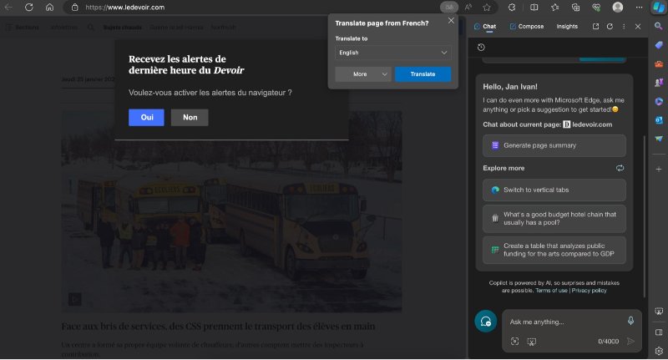The height and width of the screenshot is (360, 668).
Task: Decline alerts with the Non button
Action: (190, 118)
